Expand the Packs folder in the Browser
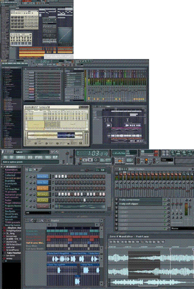194x289 pixels. (x=8, y=200)
